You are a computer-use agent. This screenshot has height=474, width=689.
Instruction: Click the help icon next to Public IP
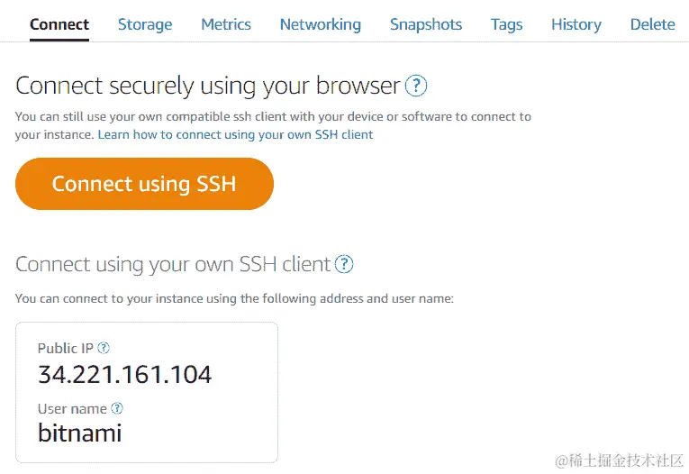pos(104,348)
